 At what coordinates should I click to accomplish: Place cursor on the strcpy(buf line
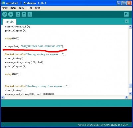[35, 46]
